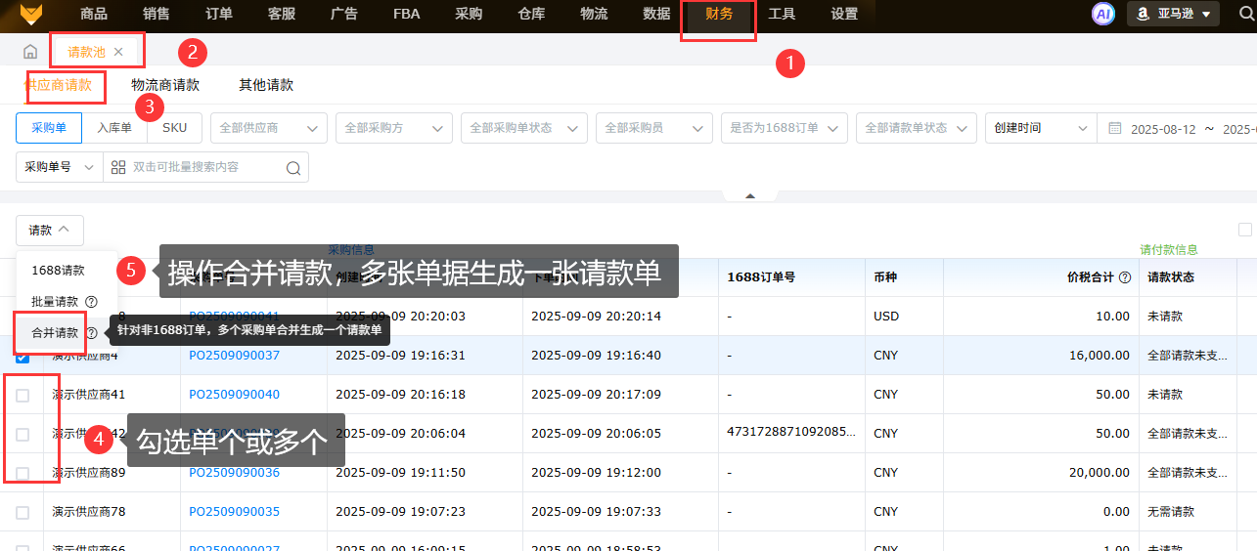
Task: Open purchase order link PO2509090037
Action: click(234, 356)
